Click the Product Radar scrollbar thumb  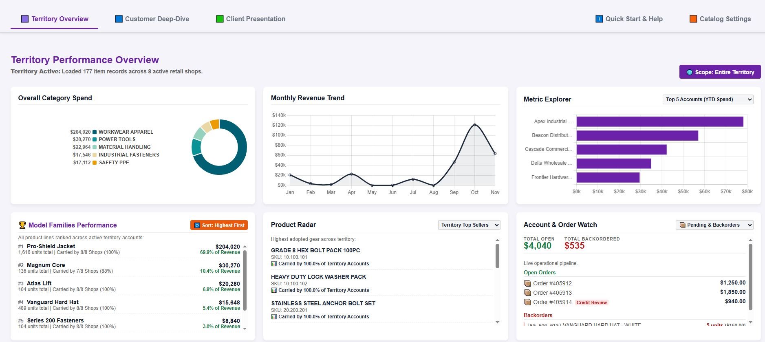click(497, 256)
